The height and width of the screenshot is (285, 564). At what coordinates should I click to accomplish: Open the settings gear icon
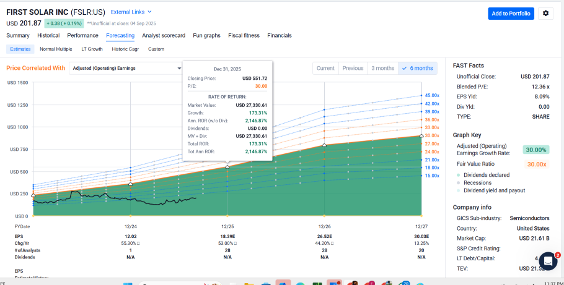(545, 14)
